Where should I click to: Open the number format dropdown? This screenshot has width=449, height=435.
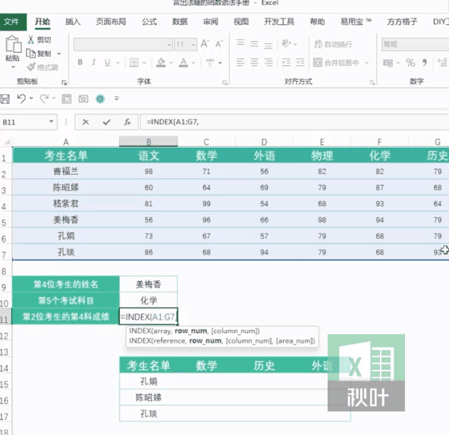click(415, 45)
